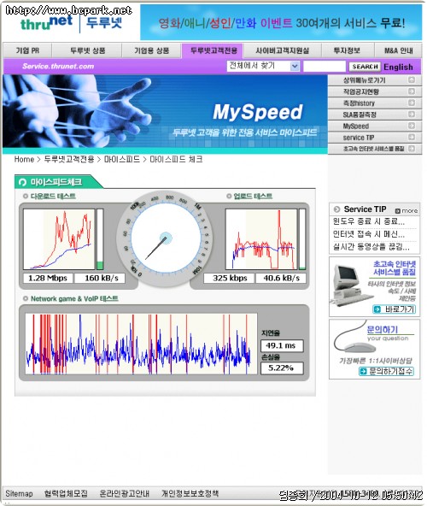Viewport: 427px width, 506px height.
Task: Click the SEARCH button
Action: (365, 67)
